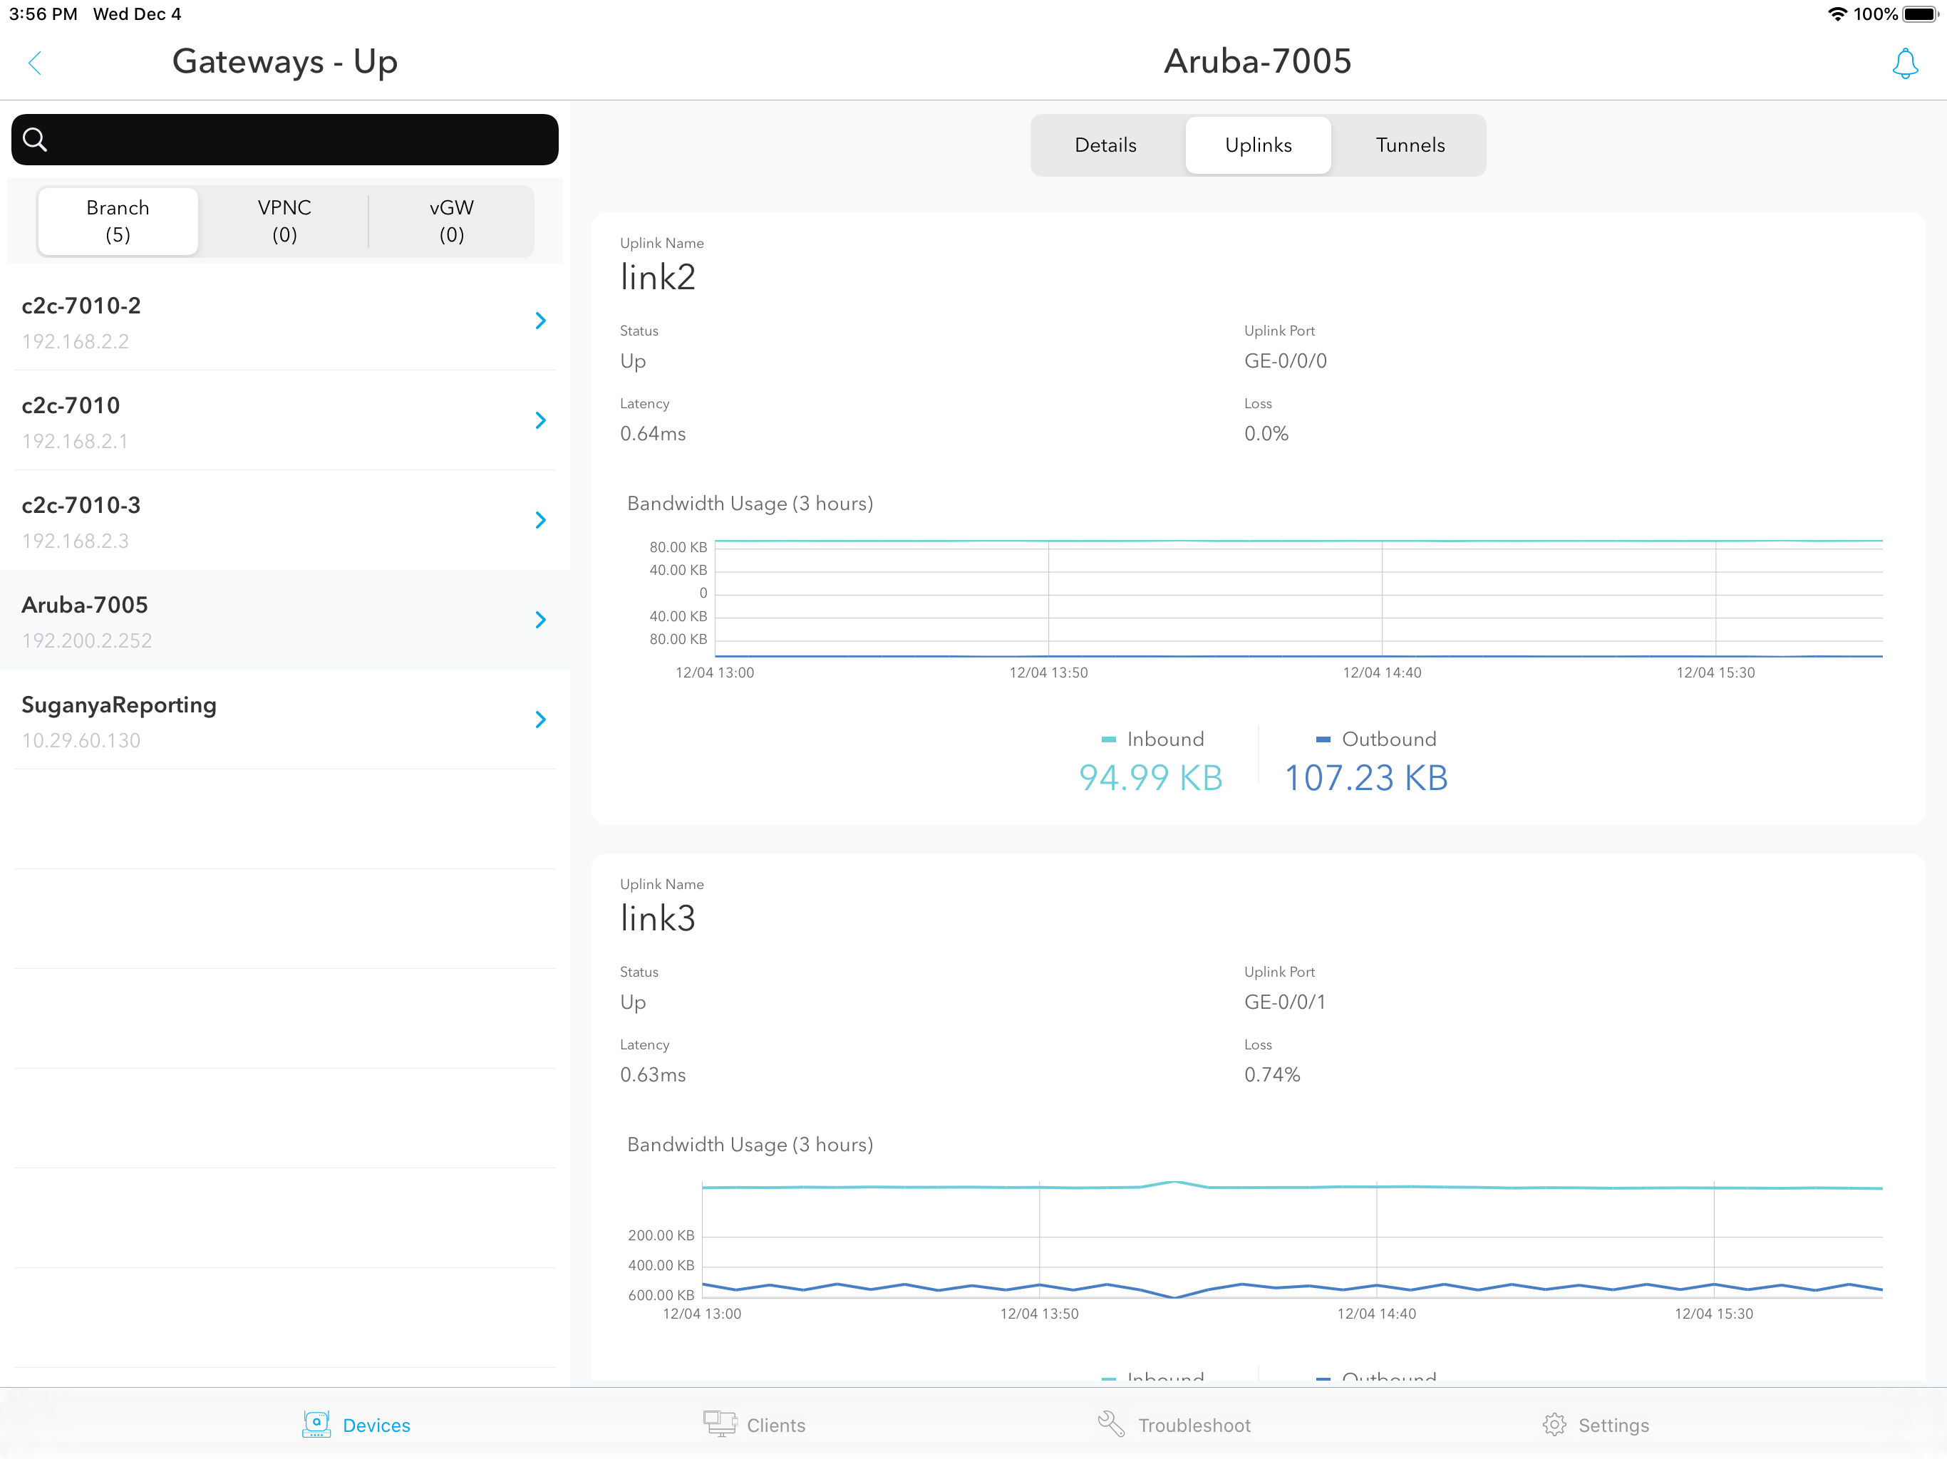Select the VPNC (0) segment
Image resolution: width=1947 pixels, height=1459 pixels.
tap(284, 221)
